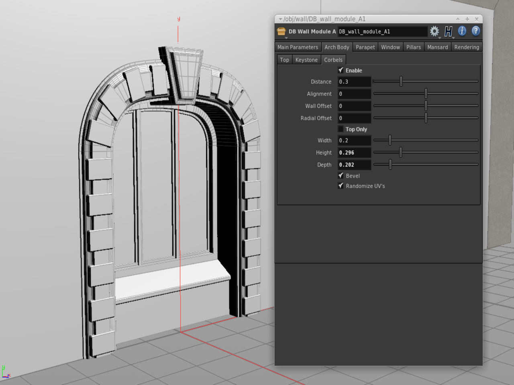Uncheck the Bevel checkbox

(x=341, y=176)
